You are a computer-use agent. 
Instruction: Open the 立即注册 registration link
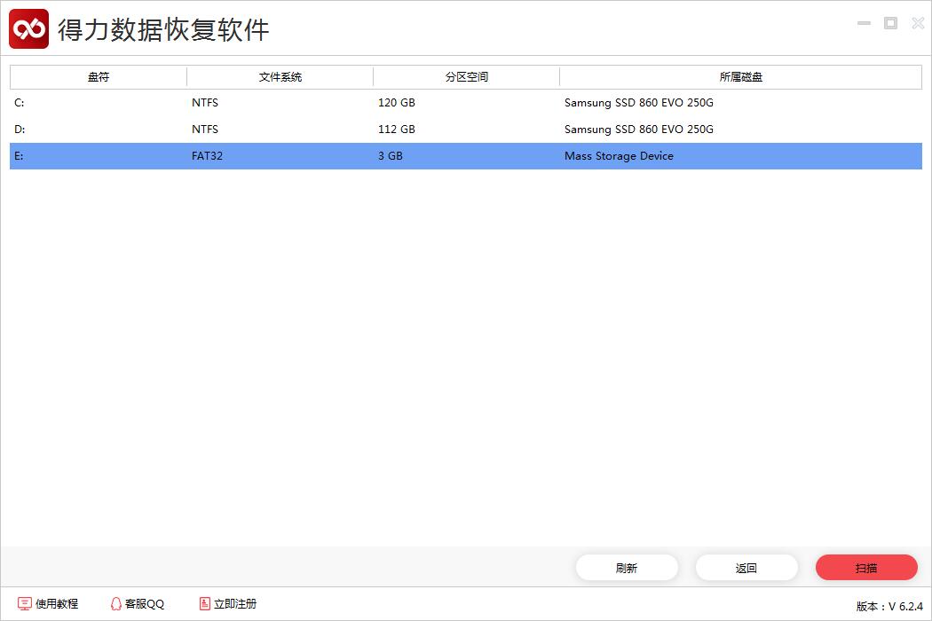pyautogui.click(x=233, y=603)
